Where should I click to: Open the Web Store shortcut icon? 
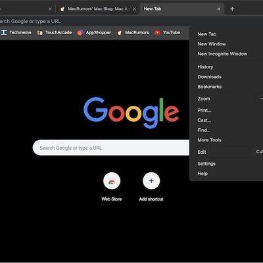[x=112, y=181]
